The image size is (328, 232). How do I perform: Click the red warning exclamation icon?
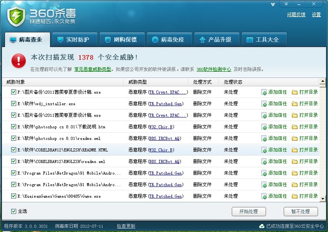(x=18, y=61)
